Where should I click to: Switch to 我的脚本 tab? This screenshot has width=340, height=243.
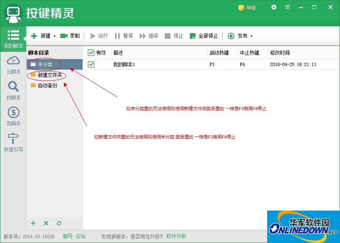(x=13, y=39)
